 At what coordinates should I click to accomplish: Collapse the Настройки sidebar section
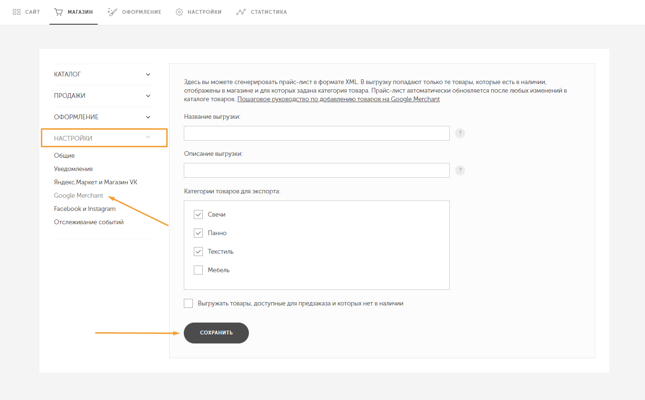click(x=104, y=138)
